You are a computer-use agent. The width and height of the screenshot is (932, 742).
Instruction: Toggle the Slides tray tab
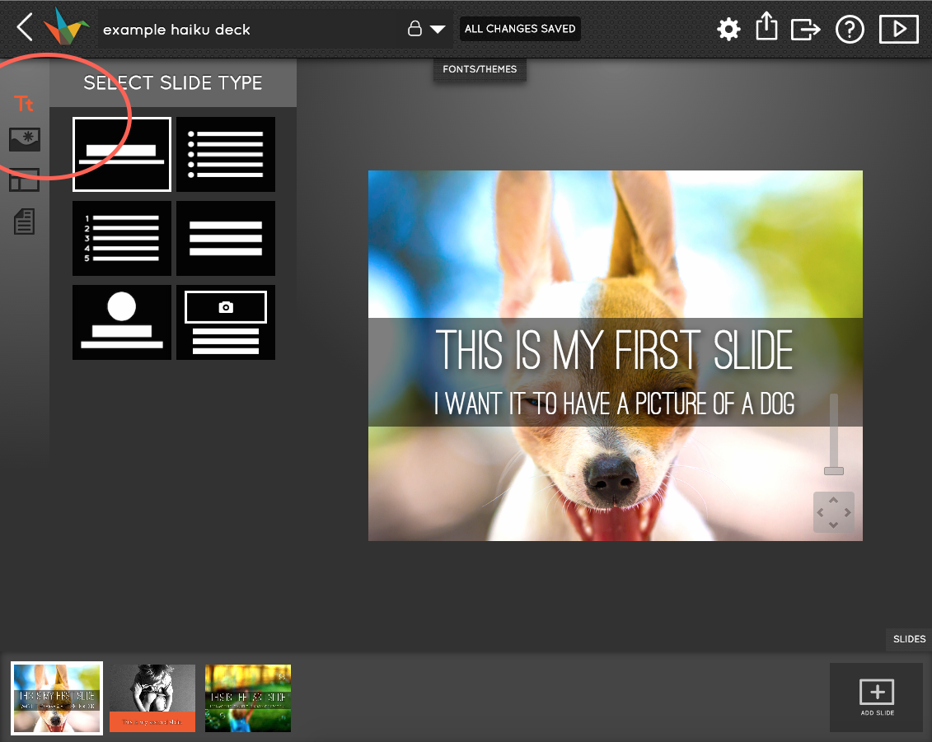909,639
